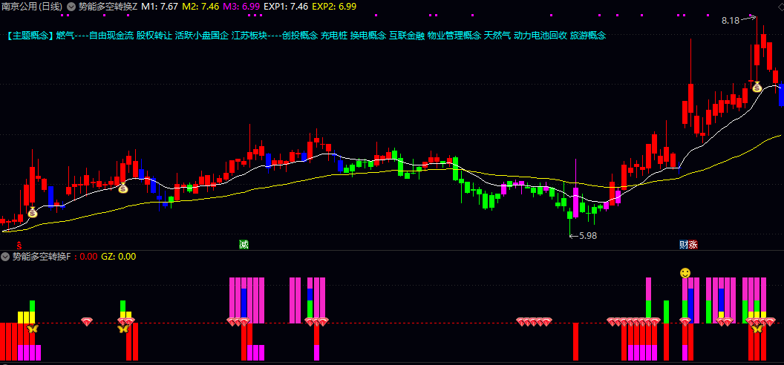This screenshot has width=784, height=365.
Task: Open the 充电桩 concept link
Action: coord(334,36)
